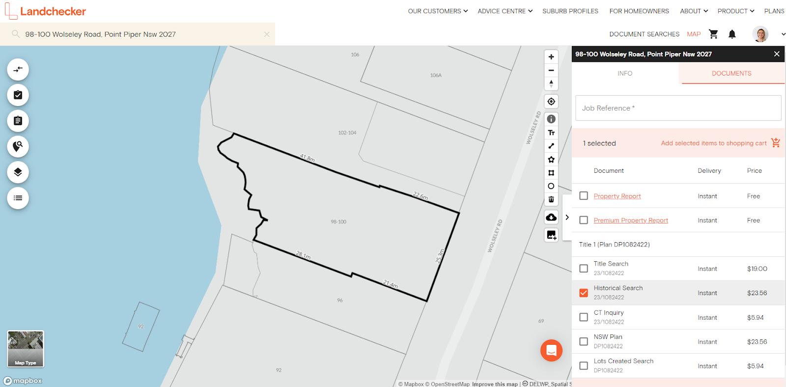The width and height of the screenshot is (786, 387).
Task: Switch to the Info tab
Action: [x=625, y=73]
